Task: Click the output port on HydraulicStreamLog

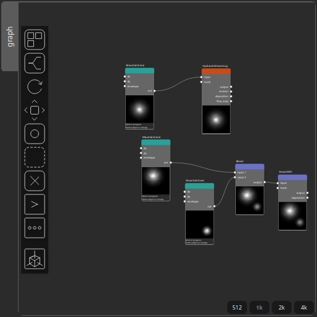Action: (x=231, y=87)
